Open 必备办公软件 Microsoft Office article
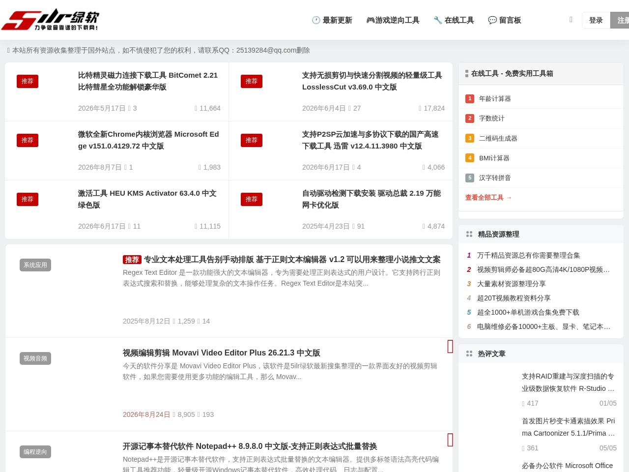 coord(568,466)
